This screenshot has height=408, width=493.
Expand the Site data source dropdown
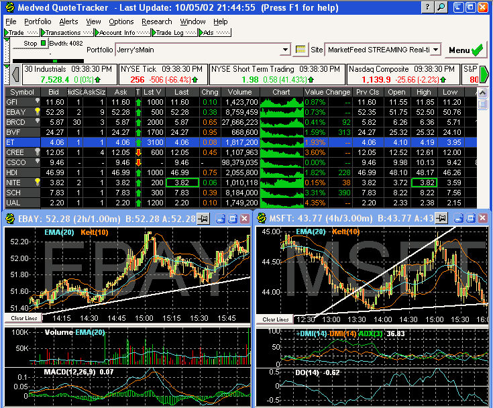click(436, 50)
